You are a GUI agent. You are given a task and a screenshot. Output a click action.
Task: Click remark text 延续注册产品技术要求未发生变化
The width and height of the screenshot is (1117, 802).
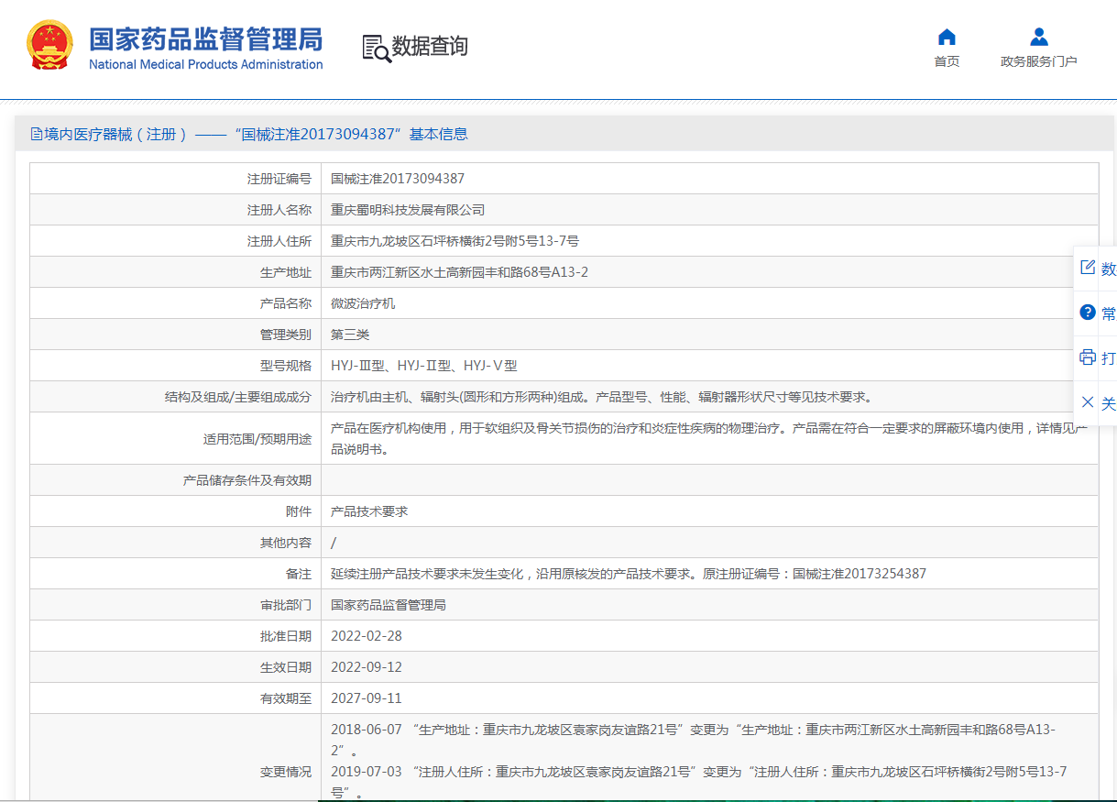pyautogui.click(x=629, y=574)
